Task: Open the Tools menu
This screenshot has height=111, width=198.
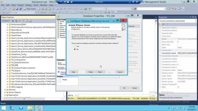Action: (36, 5)
